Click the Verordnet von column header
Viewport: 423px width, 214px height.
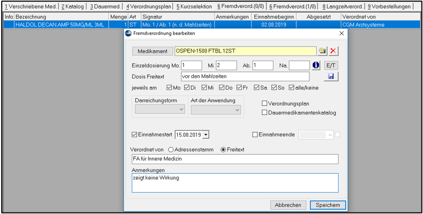(x=381, y=17)
